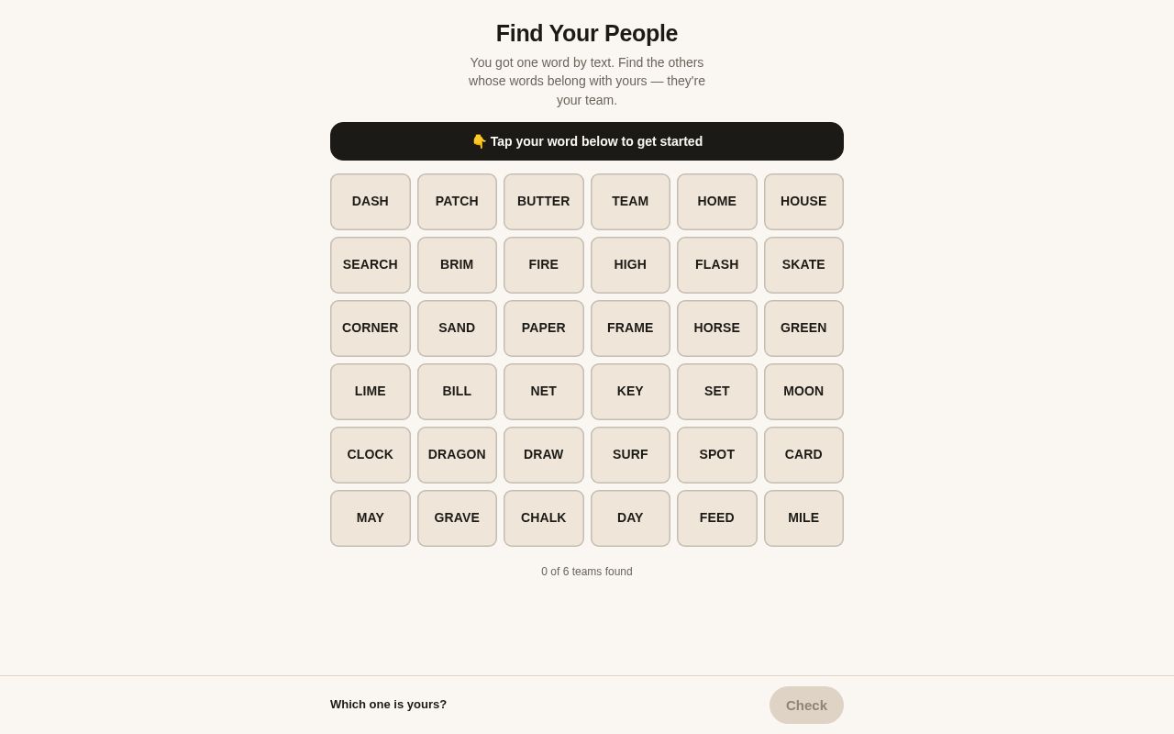This screenshot has height=734, width=1174.
Task: Tap the CORNER tile
Action: (371, 328)
